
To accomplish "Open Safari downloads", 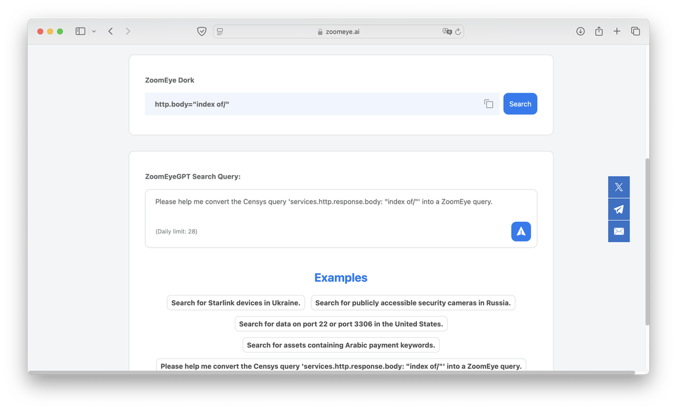I will (x=580, y=30).
